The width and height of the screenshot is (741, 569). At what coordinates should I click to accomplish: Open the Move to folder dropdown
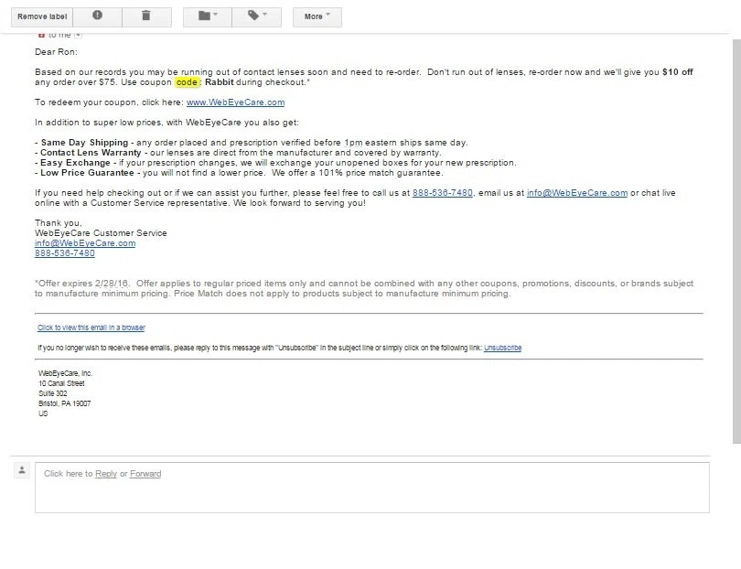208,16
